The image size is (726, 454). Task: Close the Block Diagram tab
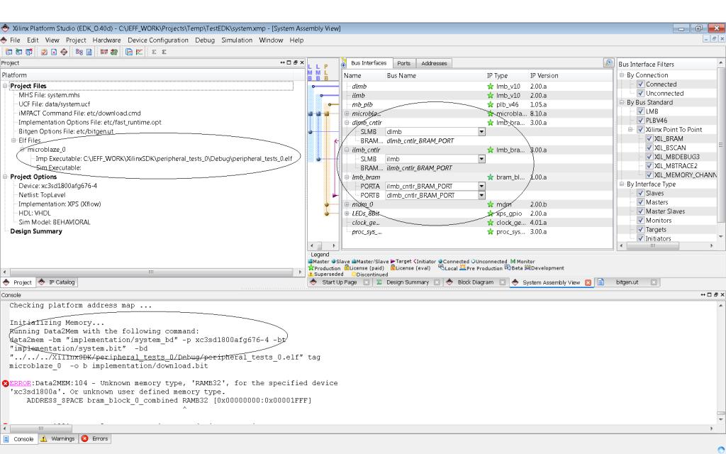click(502, 282)
